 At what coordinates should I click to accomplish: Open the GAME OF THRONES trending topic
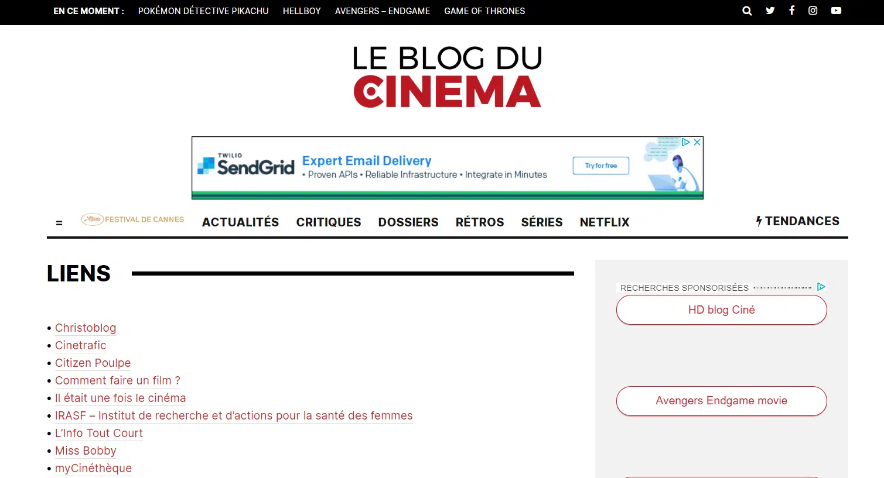484,11
